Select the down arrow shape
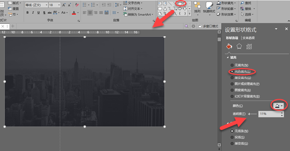Screen dimensions: 290x151 pos(185,8)
